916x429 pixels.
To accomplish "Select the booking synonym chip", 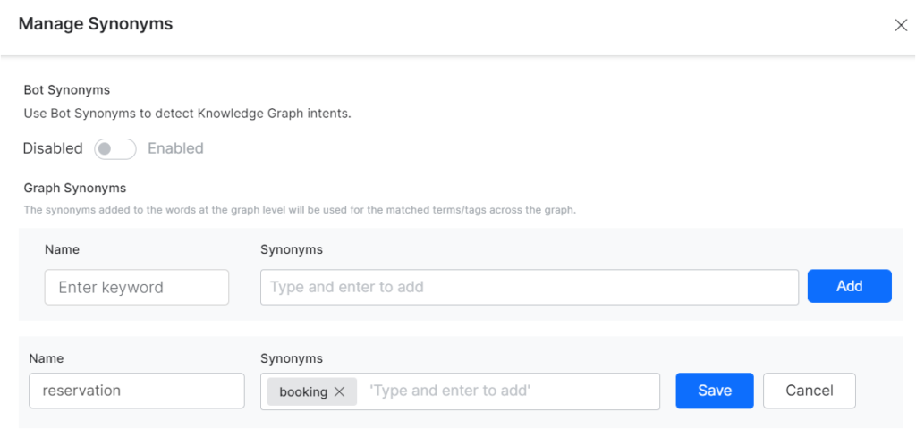I will [x=302, y=391].
